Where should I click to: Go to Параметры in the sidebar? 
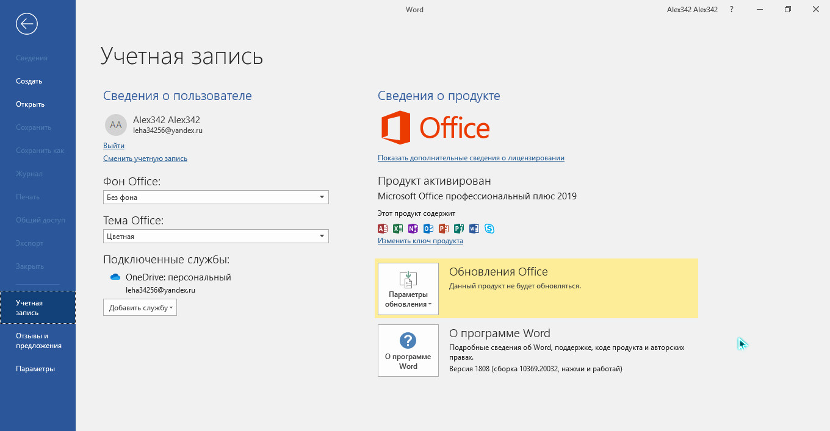(35, 369)
